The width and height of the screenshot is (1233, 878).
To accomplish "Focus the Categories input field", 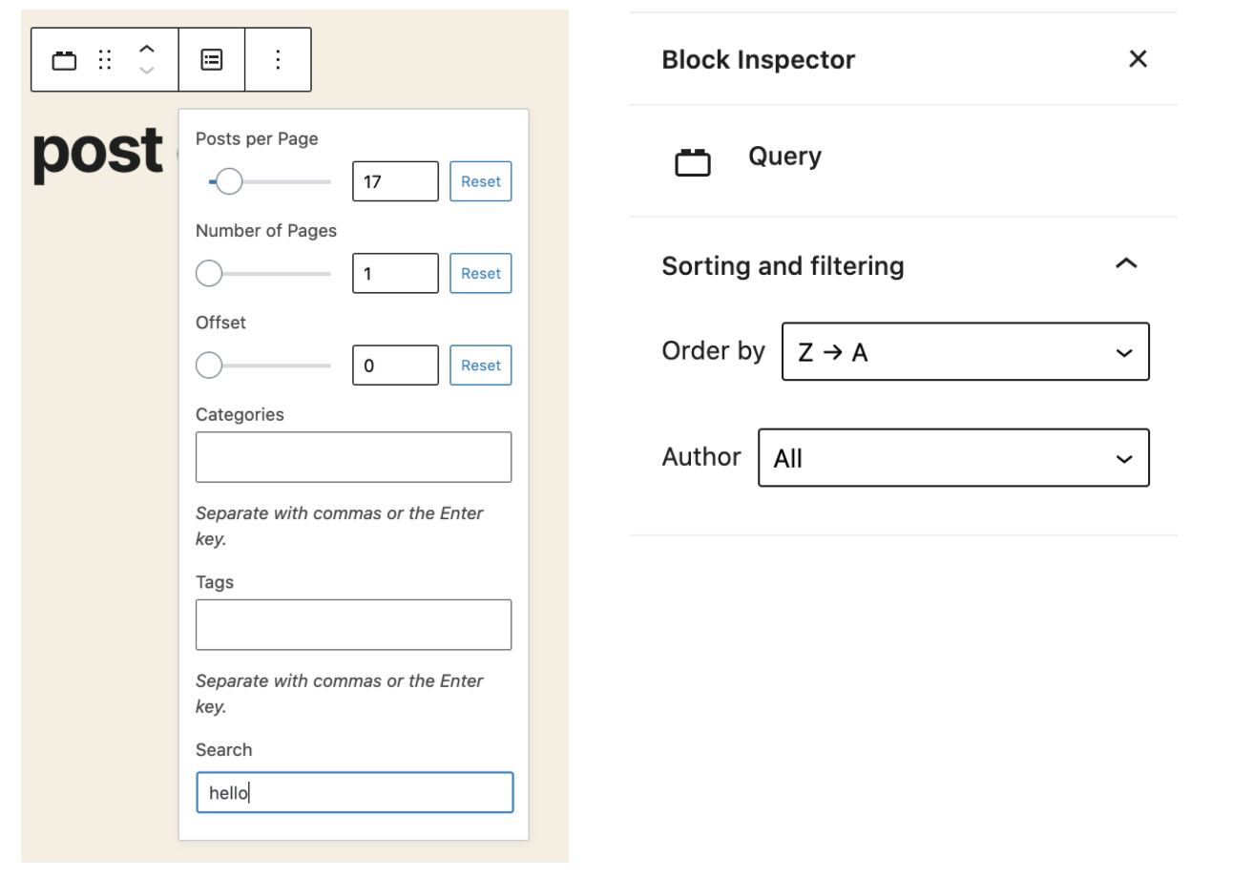I will pos(353,457).
